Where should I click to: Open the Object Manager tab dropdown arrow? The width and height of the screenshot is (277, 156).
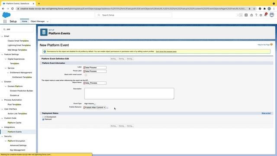click(48, 21)
